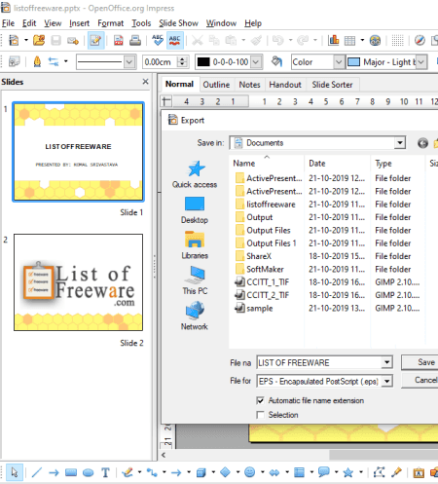Open the Tools menu
The image size is (438, 484).
tap(141, 23)
